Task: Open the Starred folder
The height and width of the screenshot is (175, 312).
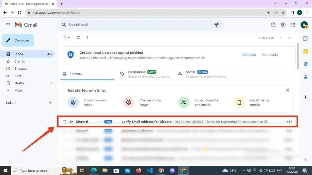Action: tap(28, 61)
